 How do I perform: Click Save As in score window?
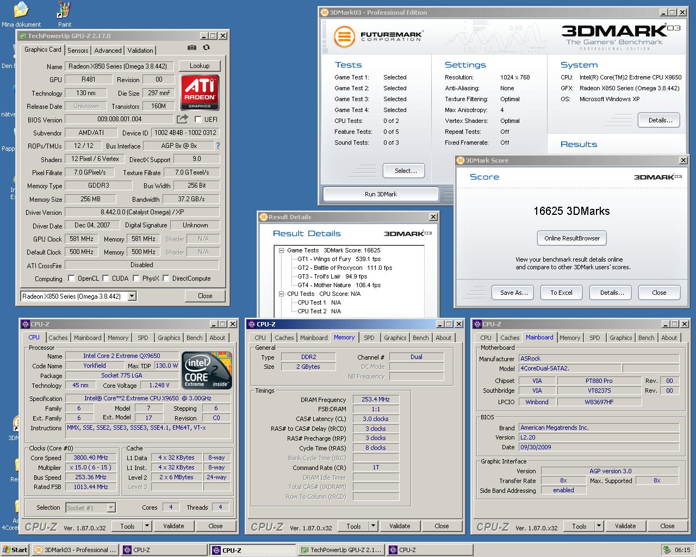[514, 293]
